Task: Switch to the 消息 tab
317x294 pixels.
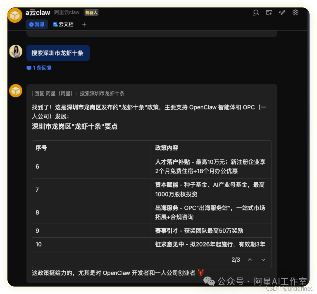Action: [x=37, y=24]
